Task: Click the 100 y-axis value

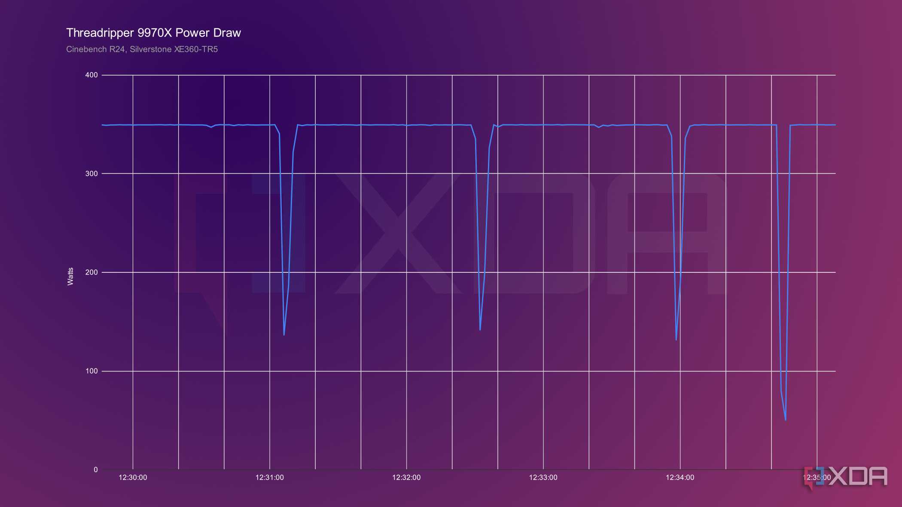Action: [x=91, y=371]
